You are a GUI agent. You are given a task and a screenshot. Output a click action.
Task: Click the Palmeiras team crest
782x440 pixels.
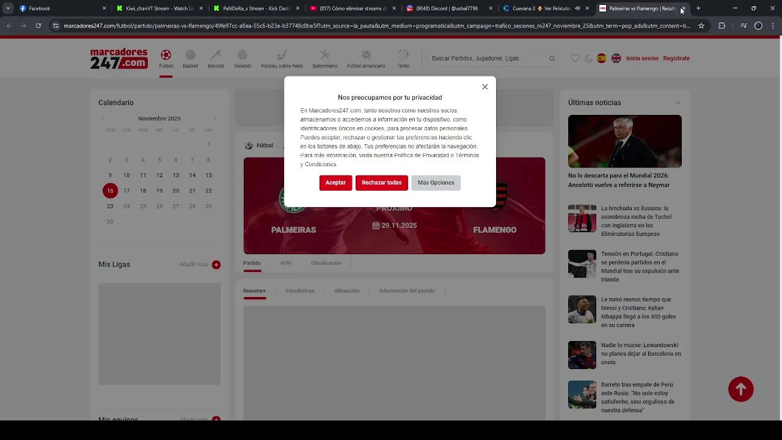click(293, 200)
